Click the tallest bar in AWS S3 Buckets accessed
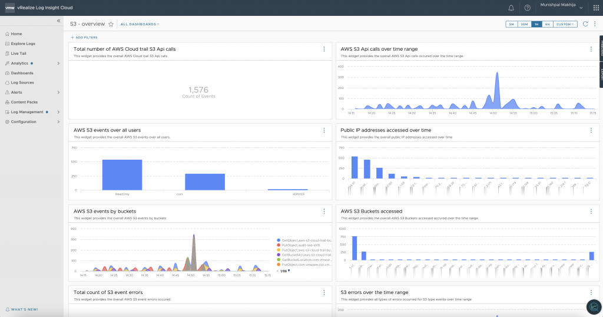Screen dimensions: 603x317 point(354,248)
